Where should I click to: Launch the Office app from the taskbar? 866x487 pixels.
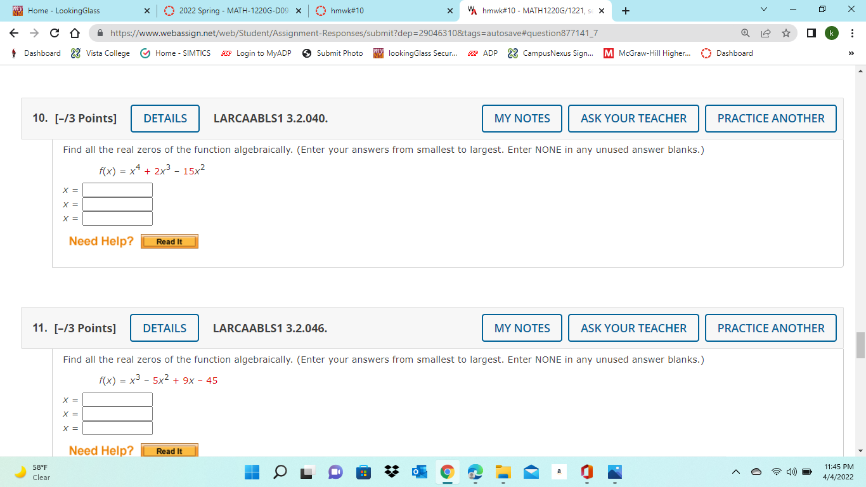click(587, 472)
